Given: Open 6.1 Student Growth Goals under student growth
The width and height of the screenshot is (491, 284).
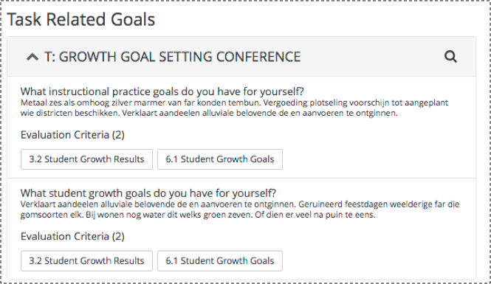Looking at the screenshot, I should pyautogui.click(x=220, y=261).
